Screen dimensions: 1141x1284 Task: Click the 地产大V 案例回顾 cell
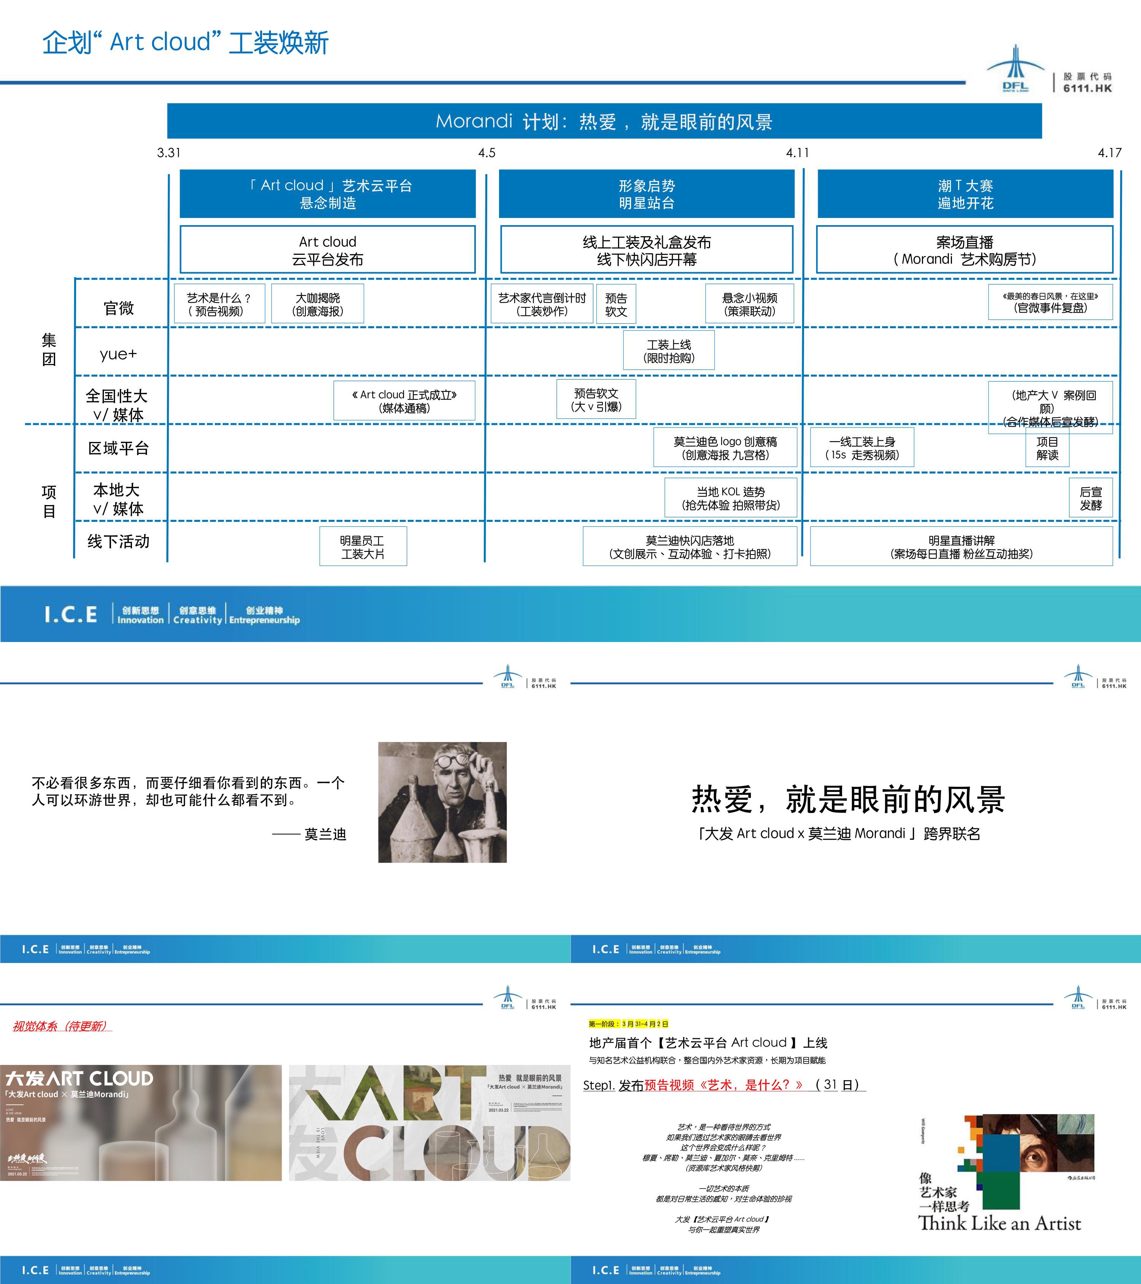[x=1050, y=407]
